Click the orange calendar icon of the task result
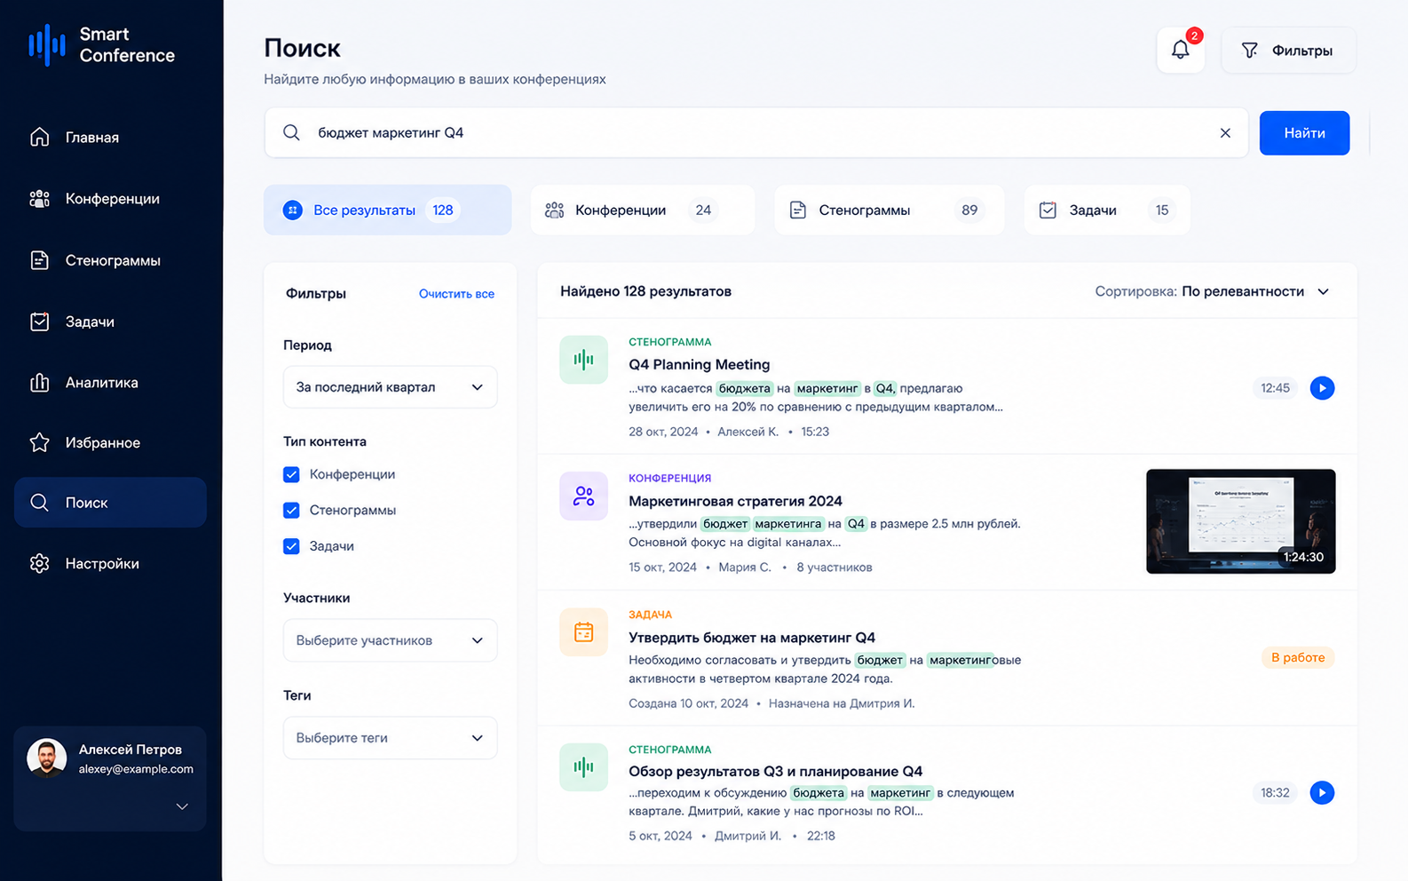The height and width of the screenshot is (881, 1408). 583,632
